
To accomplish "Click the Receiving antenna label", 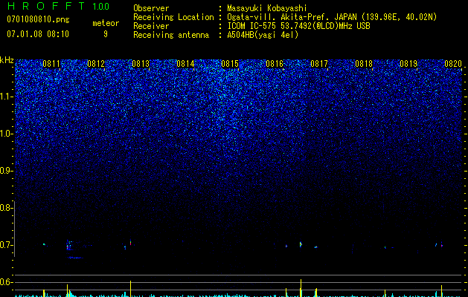I will (171, 35).
